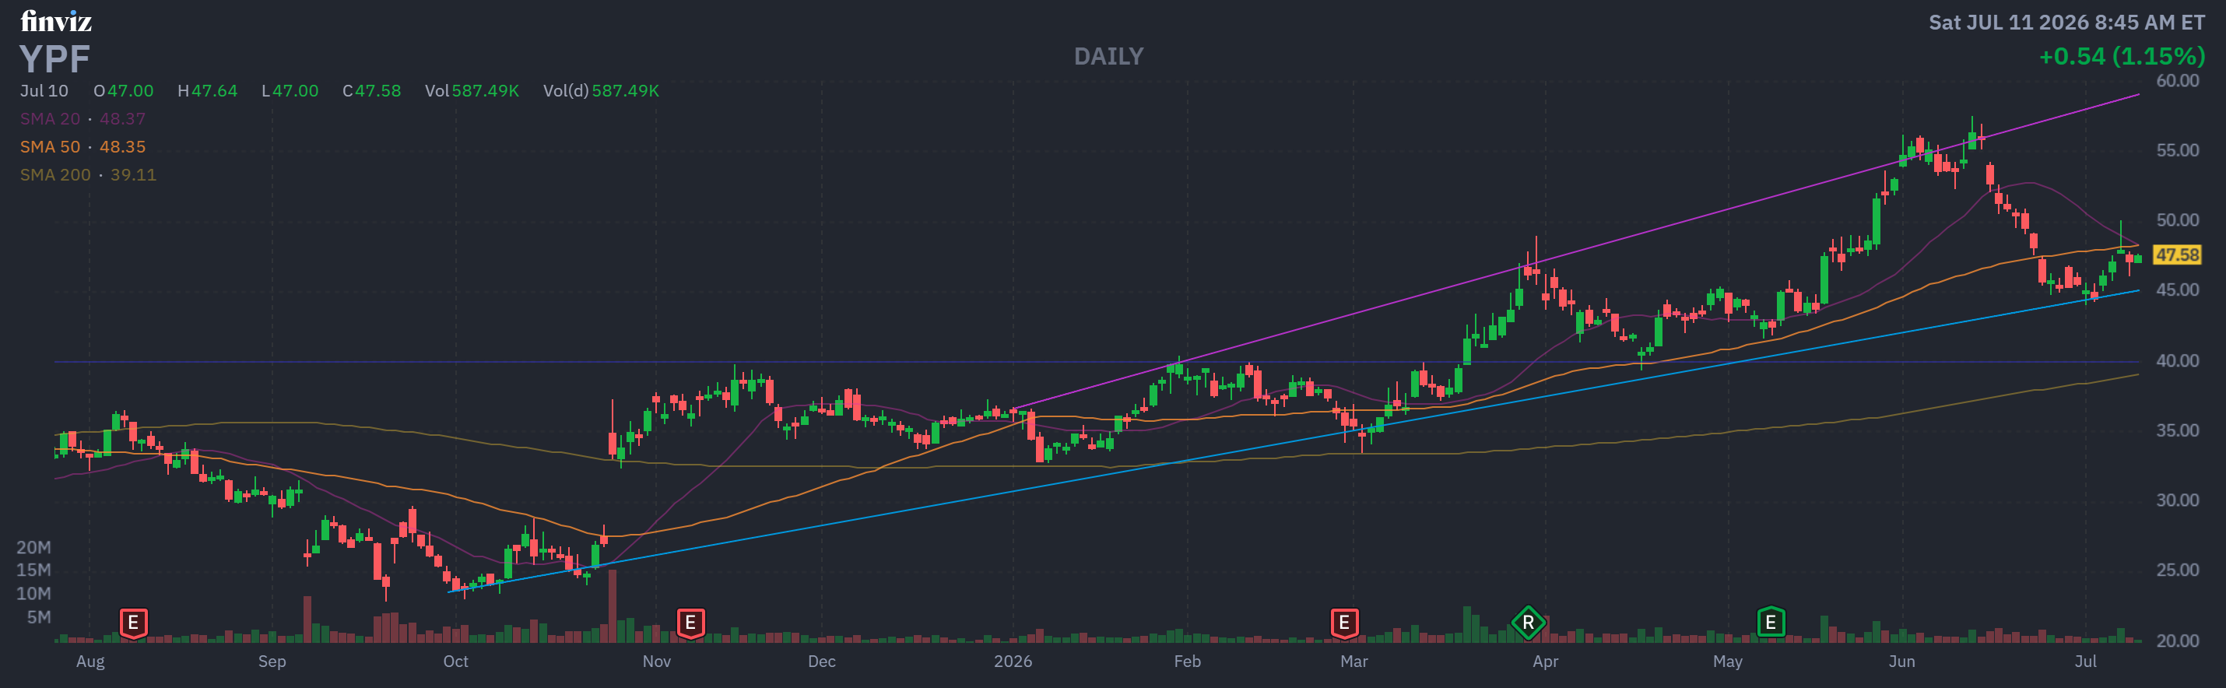Click the red earnings marker near August
2226x688 pixels.
(133, 623)
